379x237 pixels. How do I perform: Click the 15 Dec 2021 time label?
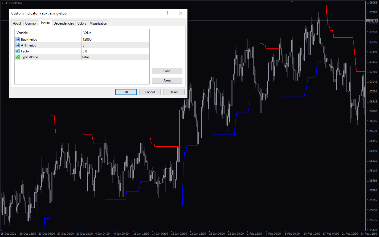coord(8,234)
